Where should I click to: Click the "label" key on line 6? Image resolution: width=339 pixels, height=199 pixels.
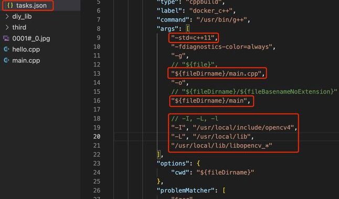(169, 10)
